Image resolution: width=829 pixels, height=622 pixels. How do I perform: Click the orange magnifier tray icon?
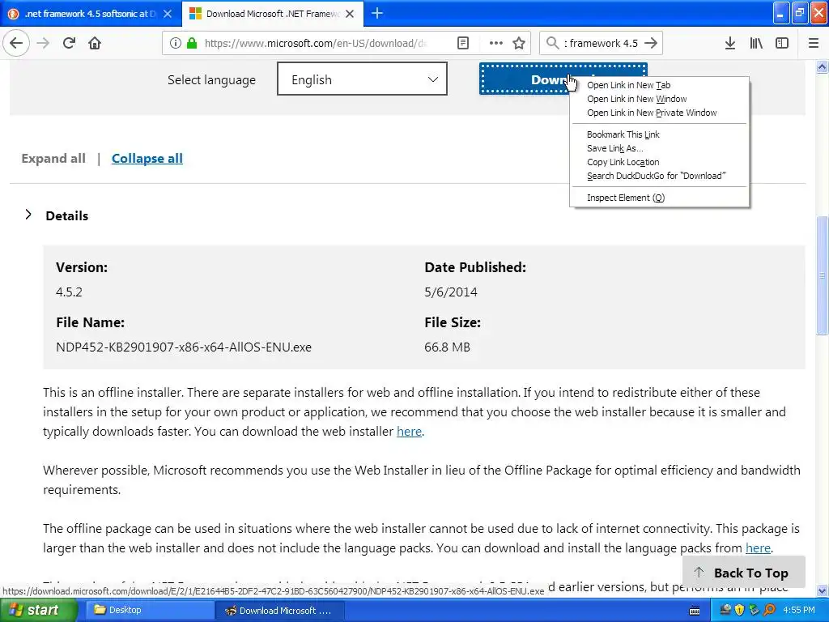(769, 611)
